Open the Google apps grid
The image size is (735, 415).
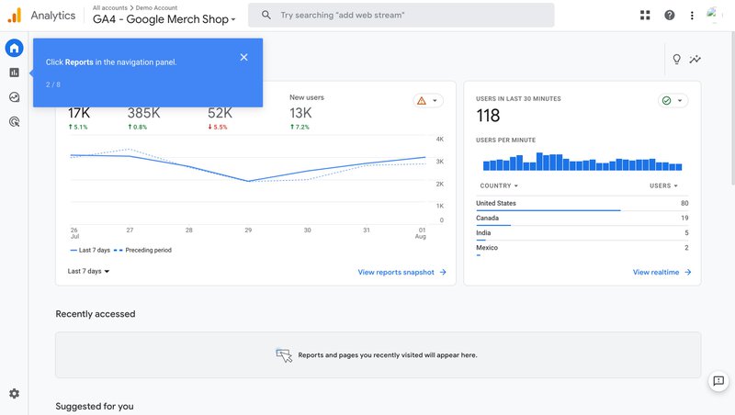pos(644,16)
